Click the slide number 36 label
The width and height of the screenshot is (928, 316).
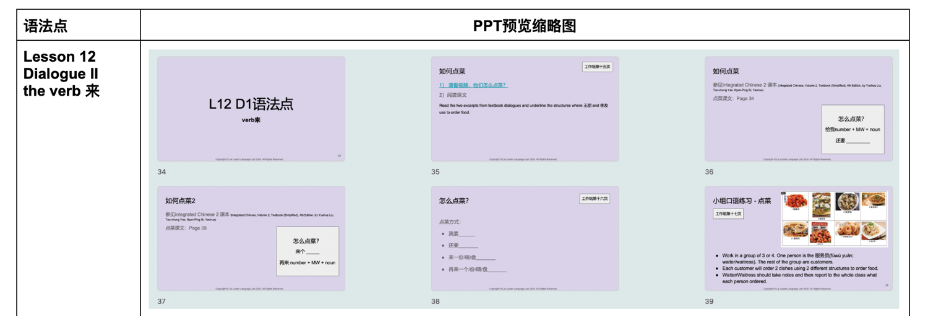[x=709, y=172]
